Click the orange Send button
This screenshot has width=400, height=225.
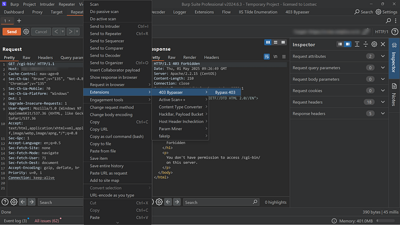pyautogui.click(x=12, y=31)
